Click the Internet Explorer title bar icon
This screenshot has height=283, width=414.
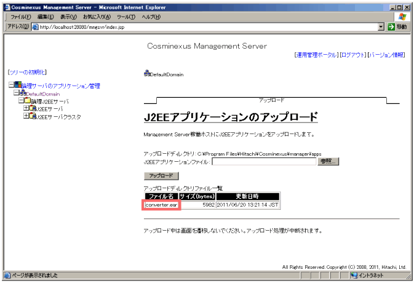click(7, 7)
